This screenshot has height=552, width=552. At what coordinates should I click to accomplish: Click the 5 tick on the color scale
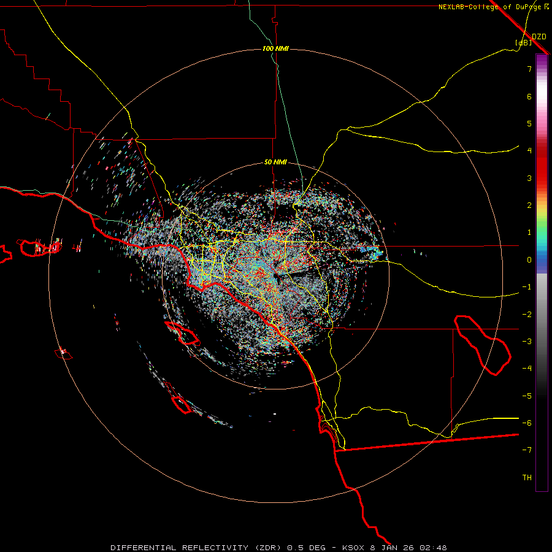coord(529,123)
